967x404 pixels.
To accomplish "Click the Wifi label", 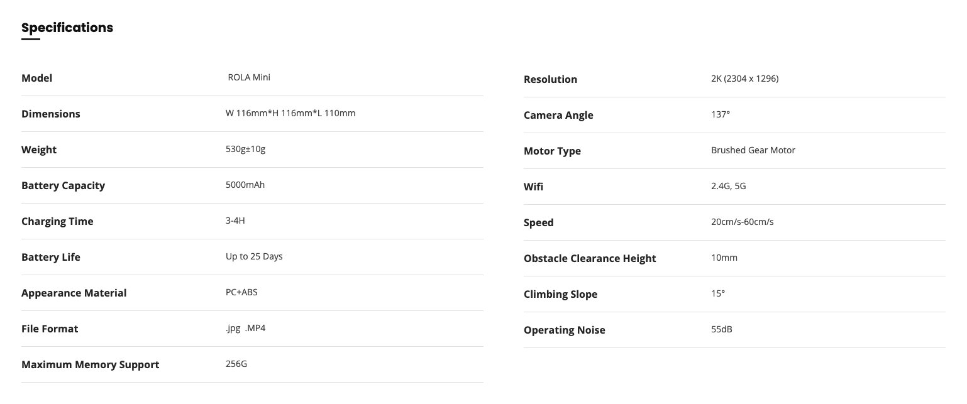I will (533, 187).
